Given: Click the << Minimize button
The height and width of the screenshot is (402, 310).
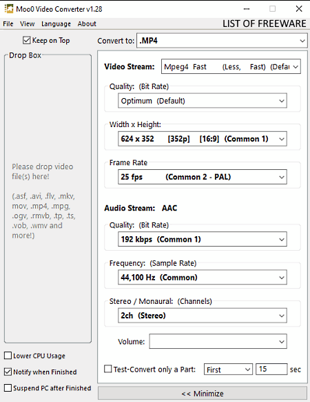Looking at the screenshot, I should click(x=203, y=394).
